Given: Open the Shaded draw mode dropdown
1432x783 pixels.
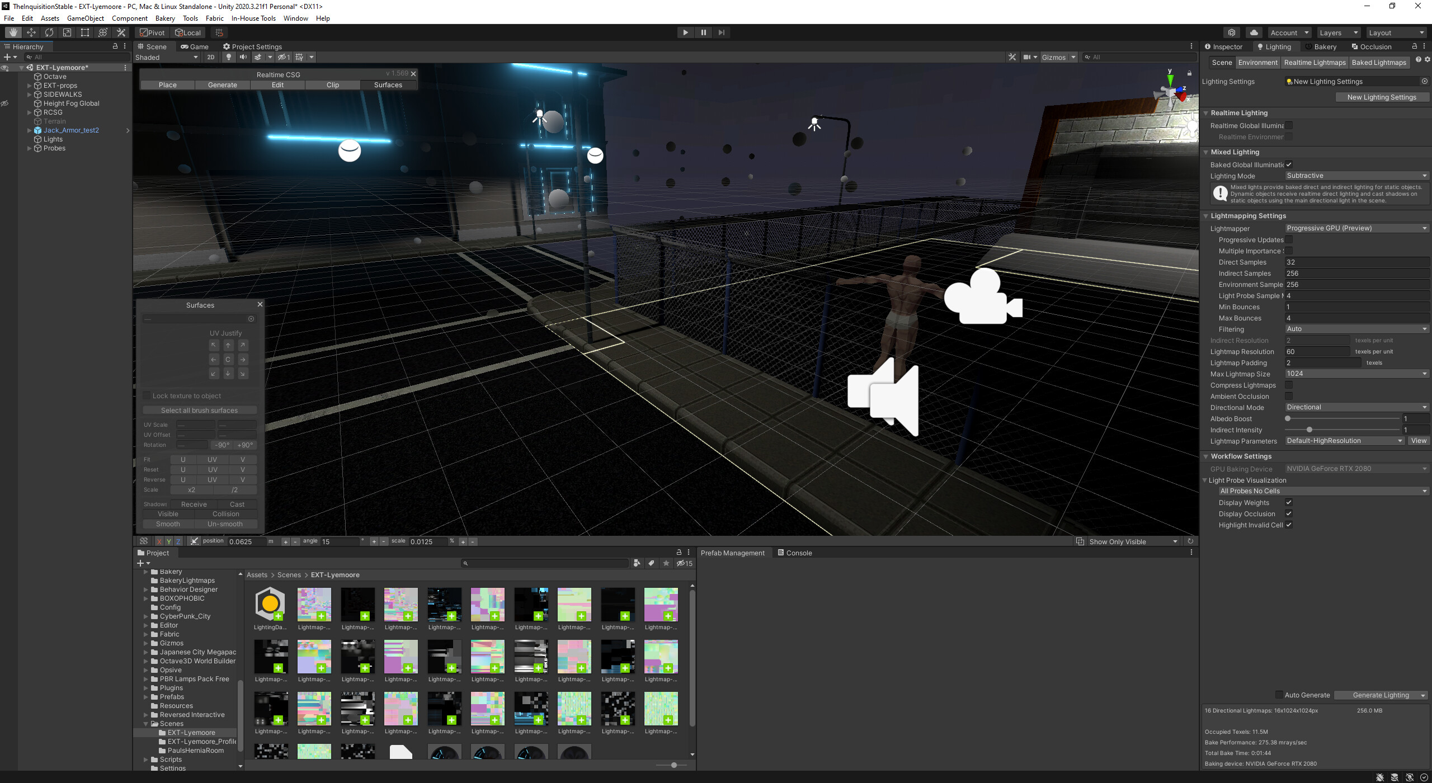Looking at the screenshot, I should pyautogui.click(x=166, y=57).
